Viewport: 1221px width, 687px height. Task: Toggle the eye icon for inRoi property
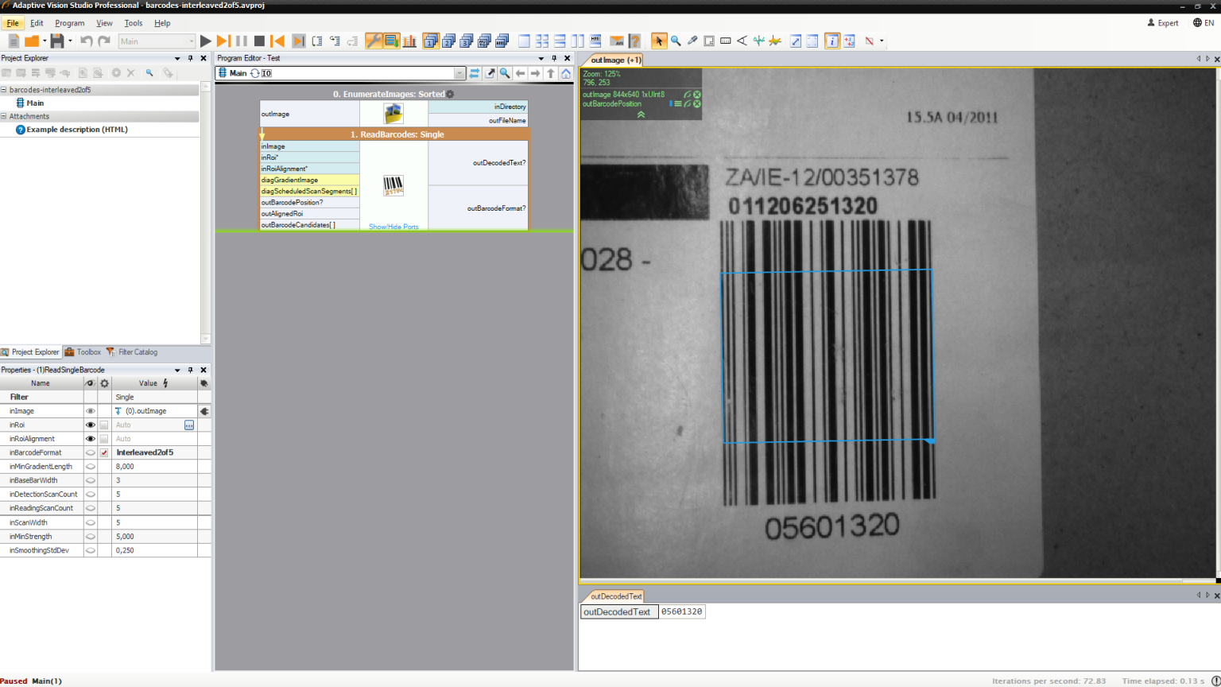(x=90, y=424)
